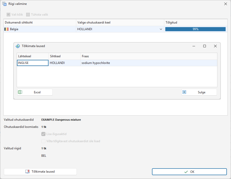Select the INGLISE source language cell
Screen dimensions: 231x179
[33, 63]
